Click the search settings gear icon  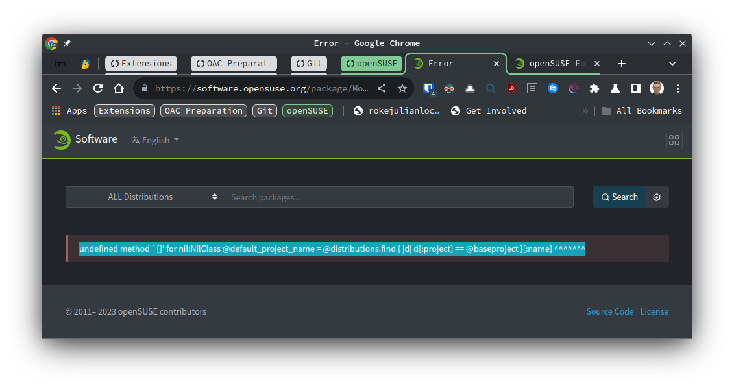coord(657,197)
